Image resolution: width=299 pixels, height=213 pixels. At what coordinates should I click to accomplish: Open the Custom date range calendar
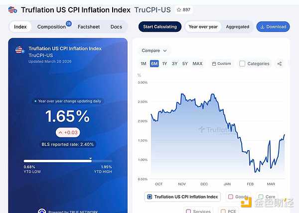coord(221,64)
